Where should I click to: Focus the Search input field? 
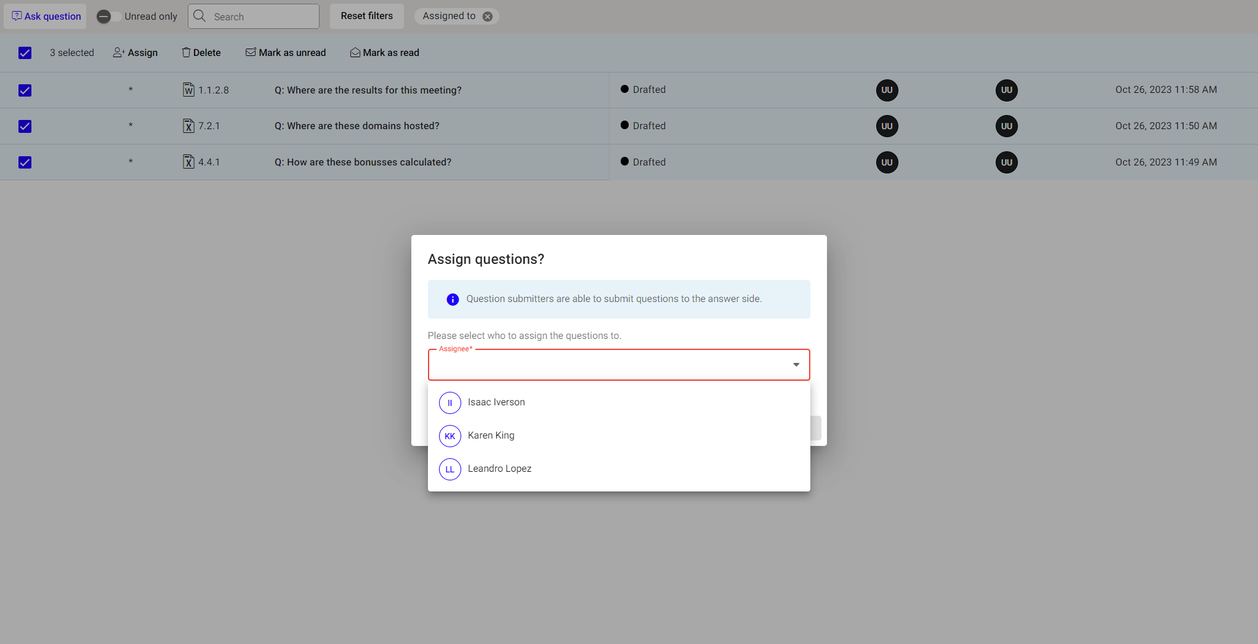[x=254, y=16]
